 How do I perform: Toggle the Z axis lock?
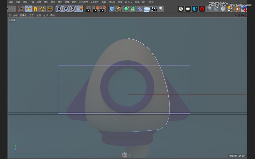coord(73,9)
